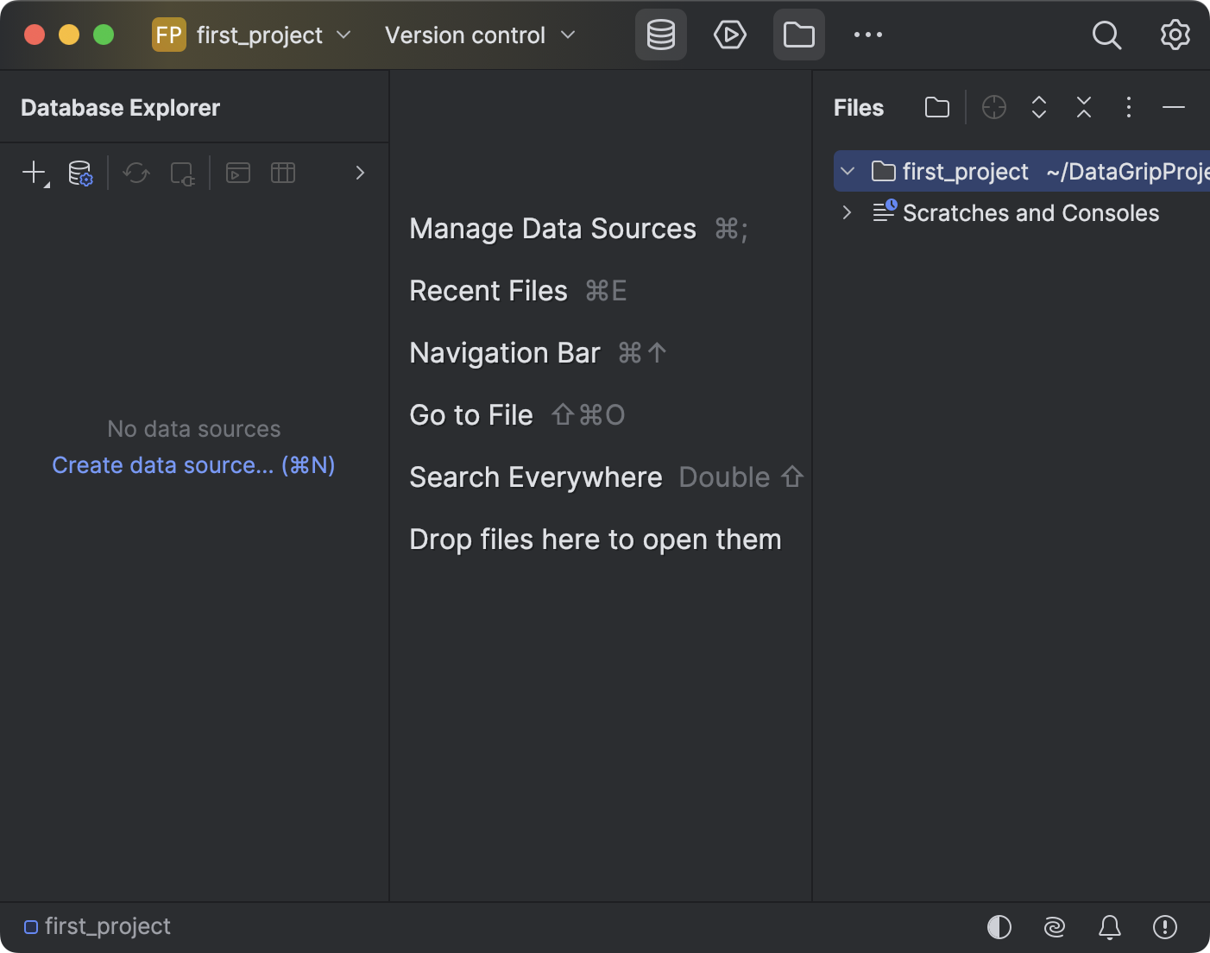Open the notifications bell in the status bar

1109,927
